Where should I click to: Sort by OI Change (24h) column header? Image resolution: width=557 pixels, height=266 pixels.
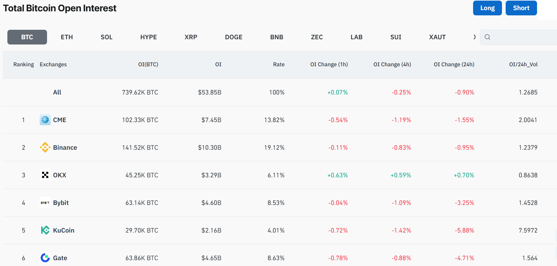[454, 64]
